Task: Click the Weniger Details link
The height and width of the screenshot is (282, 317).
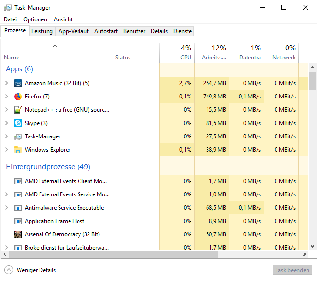Action: (36, 270)
